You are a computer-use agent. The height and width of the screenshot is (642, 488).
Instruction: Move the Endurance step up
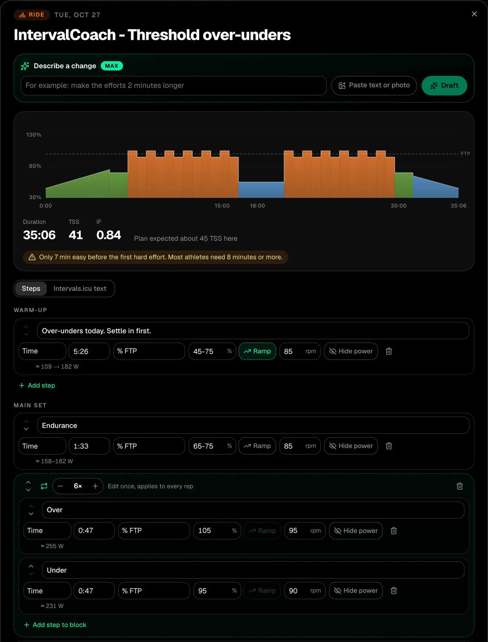point(26,421)
